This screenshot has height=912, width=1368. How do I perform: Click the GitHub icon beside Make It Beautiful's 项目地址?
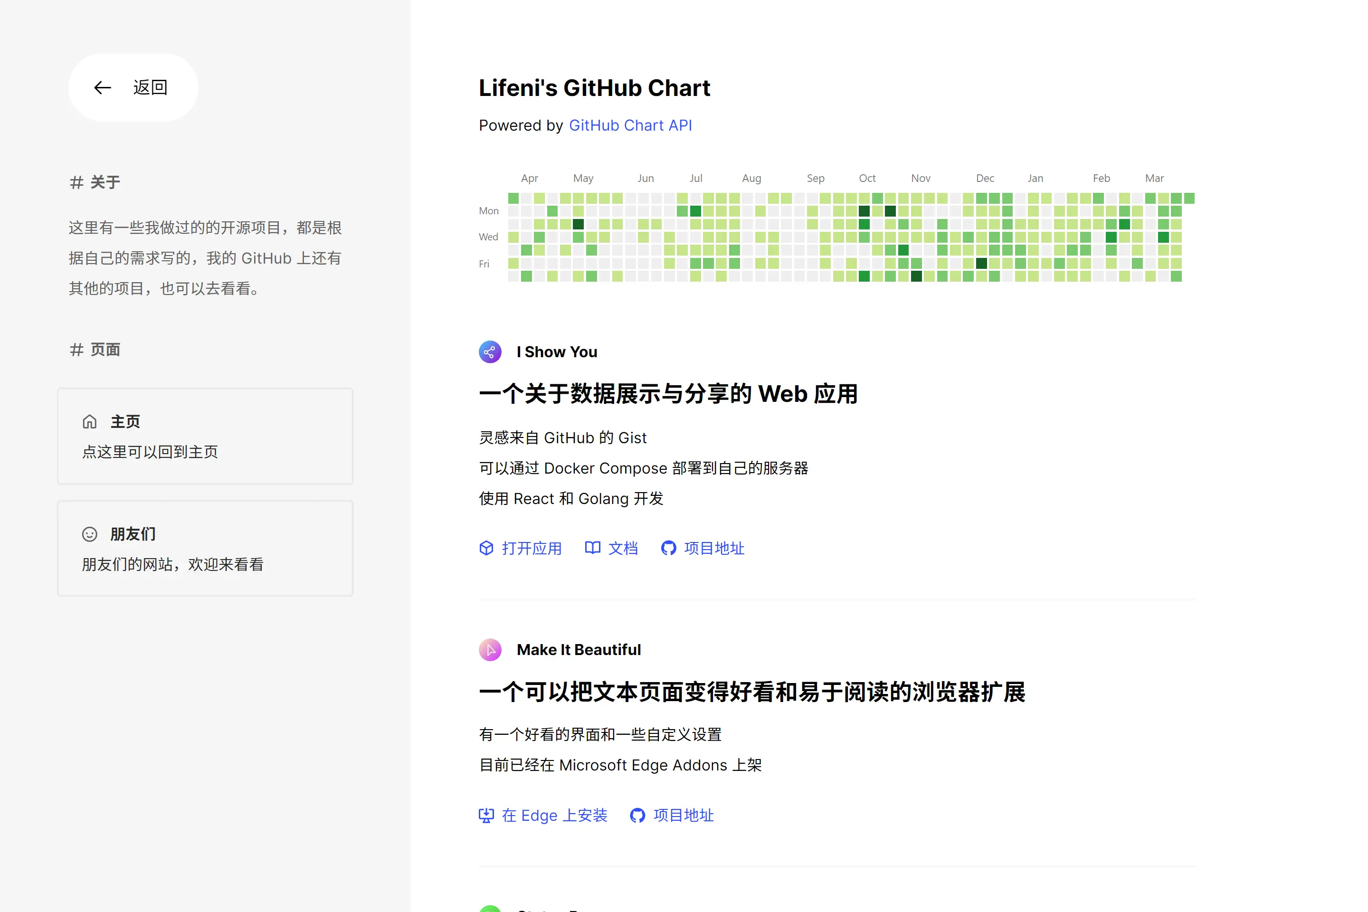pos(637,816)
